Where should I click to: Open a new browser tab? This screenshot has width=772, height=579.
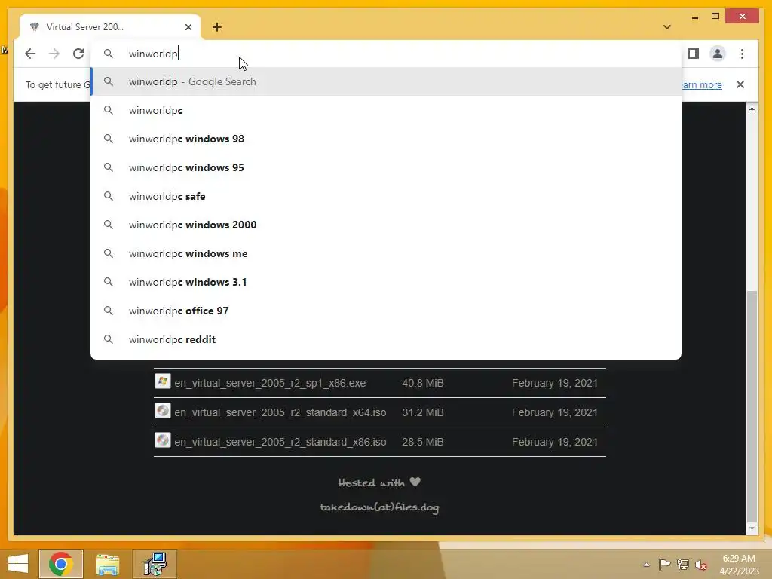click(x=217, y=27)
